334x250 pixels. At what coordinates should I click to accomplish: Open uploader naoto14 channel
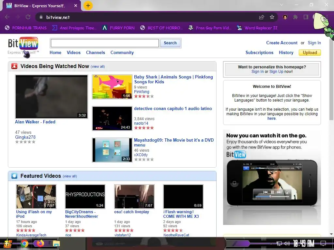[x=141, y=123]
